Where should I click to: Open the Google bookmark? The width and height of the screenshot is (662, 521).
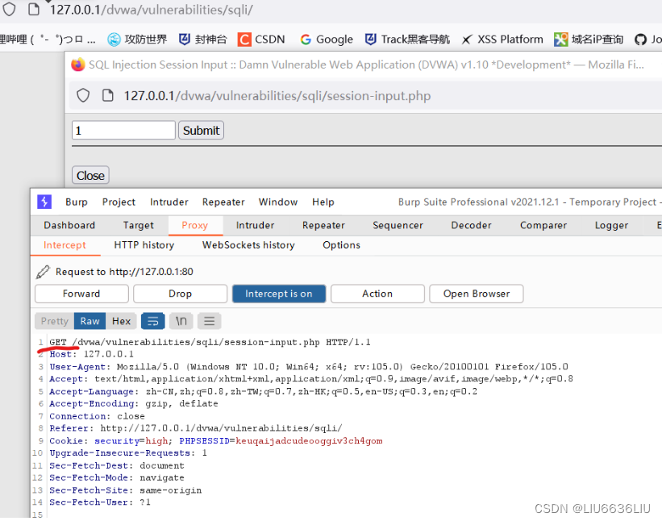point(326,39)
